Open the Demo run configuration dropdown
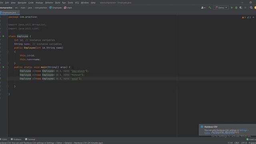Image resolution: width=256 pixels, height=144 pixels. (x=221, y=8)
